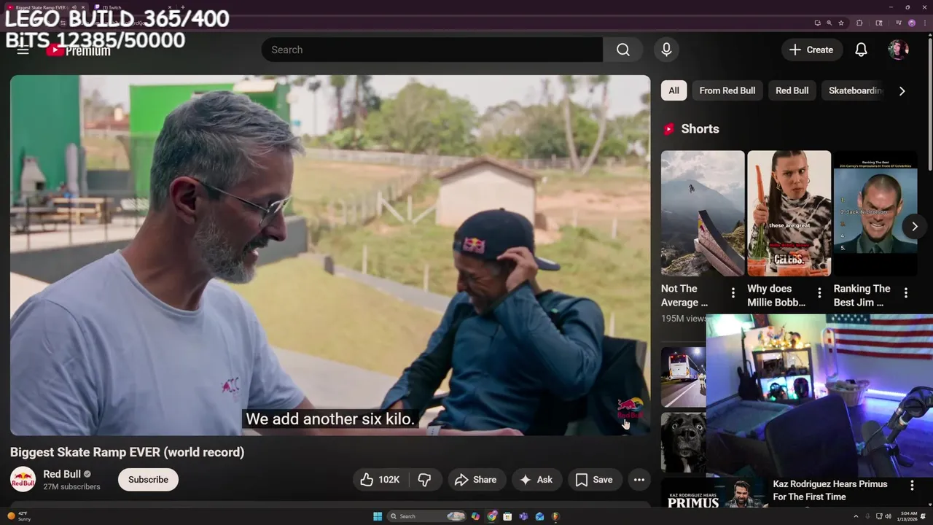Screen dimensions: 933x525
Task: Open Microsoft Store from taskbar
Action: 507,516
